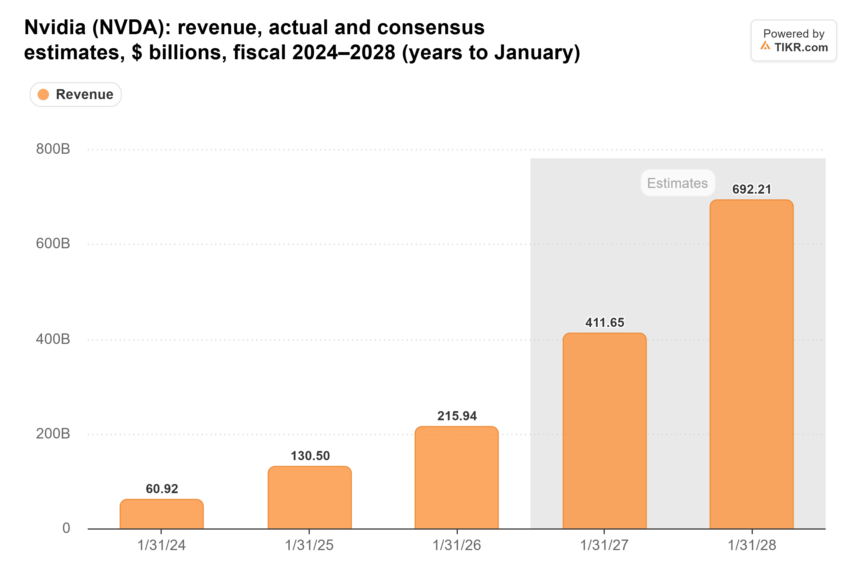
Task: Select the 1/31/24 revenue bar
Action: (162, 514)
